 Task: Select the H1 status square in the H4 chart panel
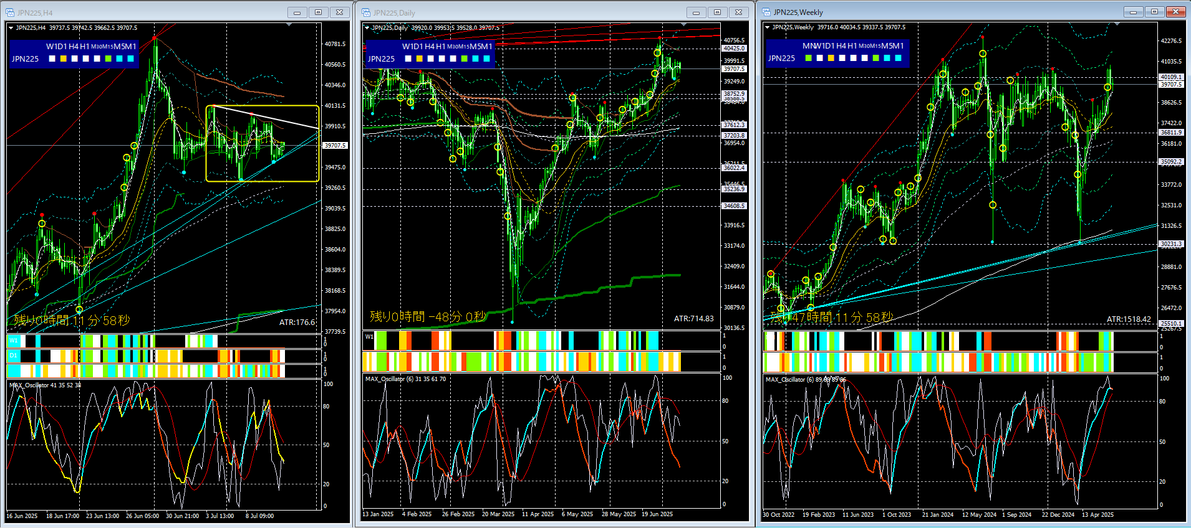(x=86, y=59)
